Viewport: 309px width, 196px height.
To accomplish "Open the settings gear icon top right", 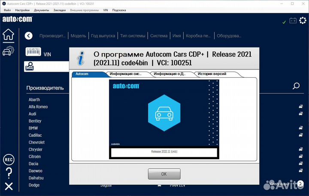I will [x=303, y=20].
